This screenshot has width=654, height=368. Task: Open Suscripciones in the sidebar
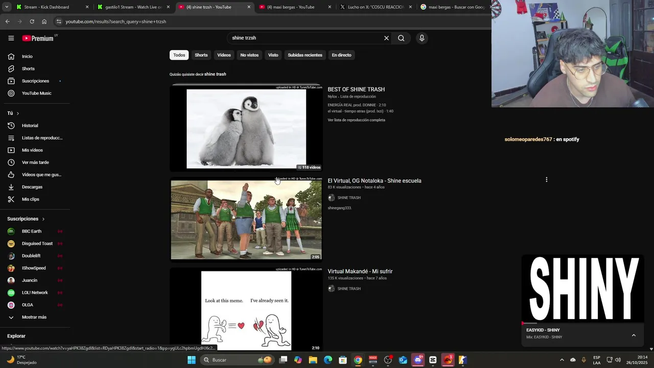pyautogui.click(x=35, y=81)
